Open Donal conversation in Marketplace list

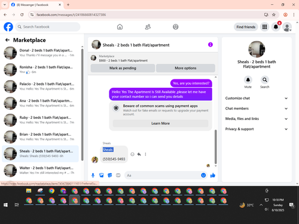[x=41, y=53]
